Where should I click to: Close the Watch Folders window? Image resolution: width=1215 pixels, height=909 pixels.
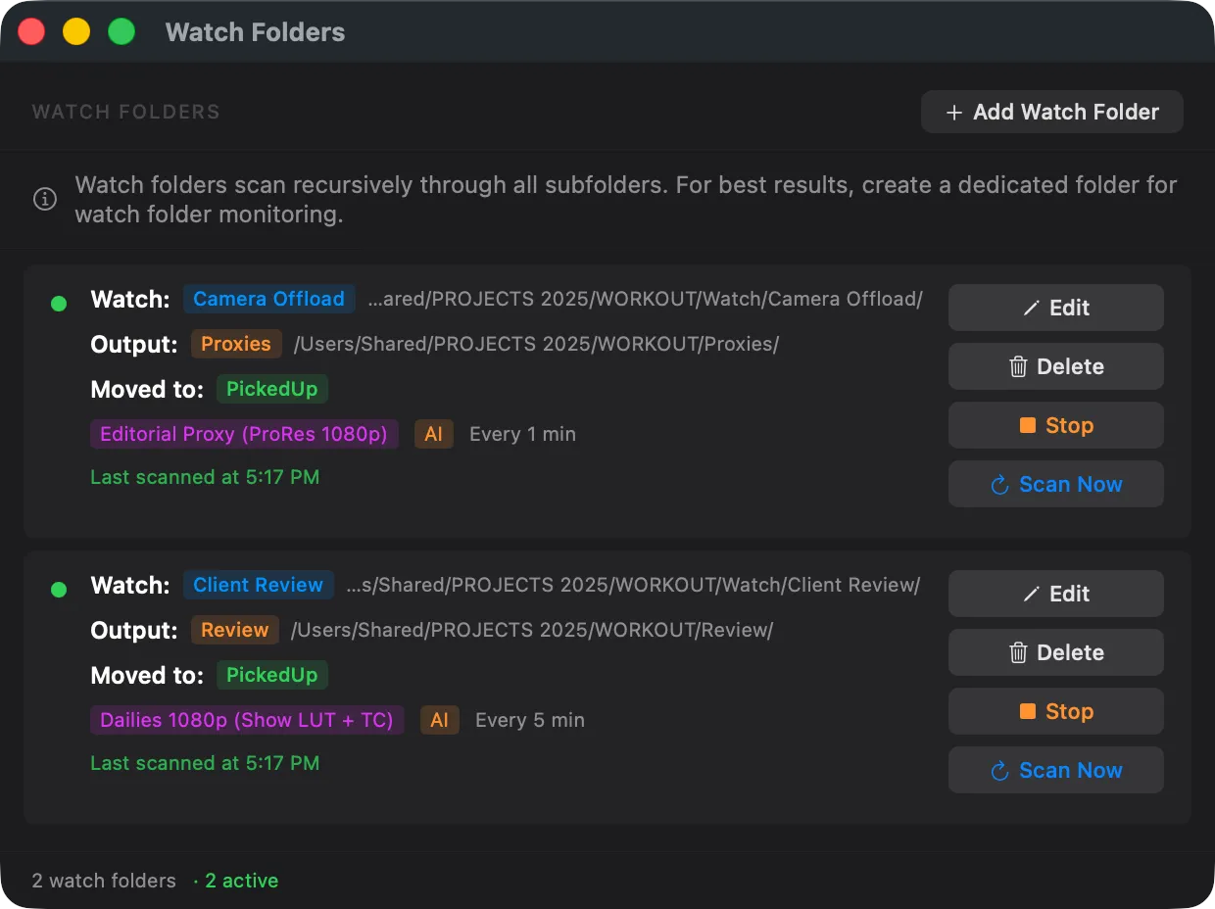click(31, 32)
